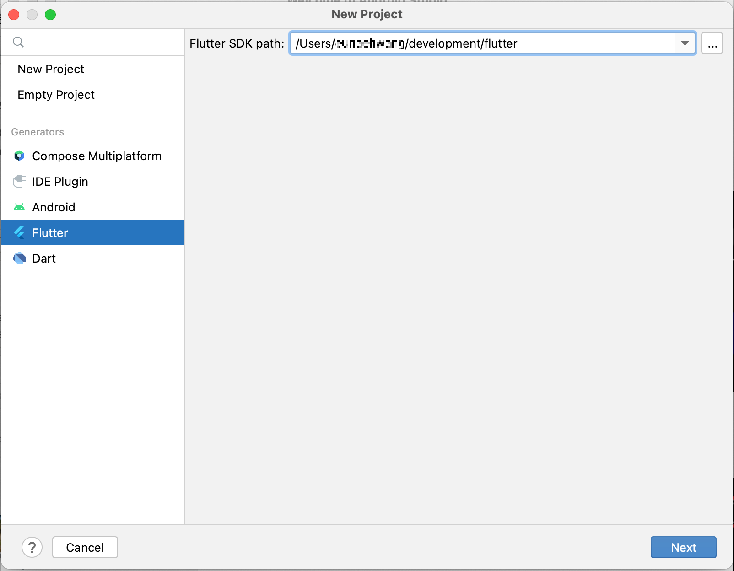Viewport: 734px width, 571px height.
Task: Click into the Flutter SDK path field
Action: (483, 43)
